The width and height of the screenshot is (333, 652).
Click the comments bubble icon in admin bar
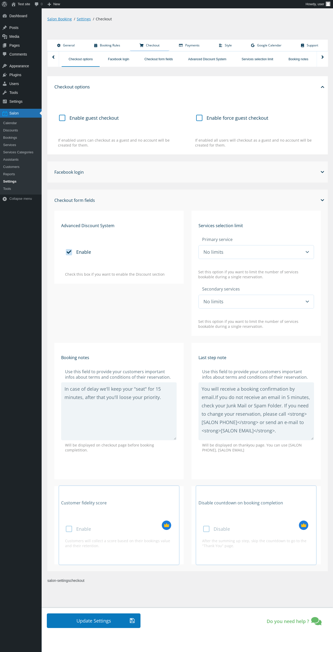tap(37, 4)
